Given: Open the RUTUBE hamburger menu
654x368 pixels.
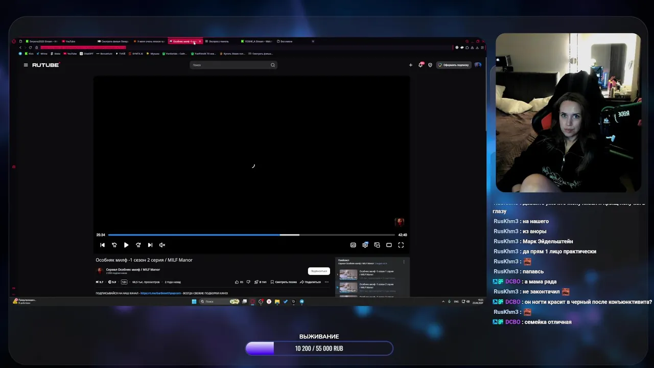Looking at the screenshot, I should click(x=26, y=65).
